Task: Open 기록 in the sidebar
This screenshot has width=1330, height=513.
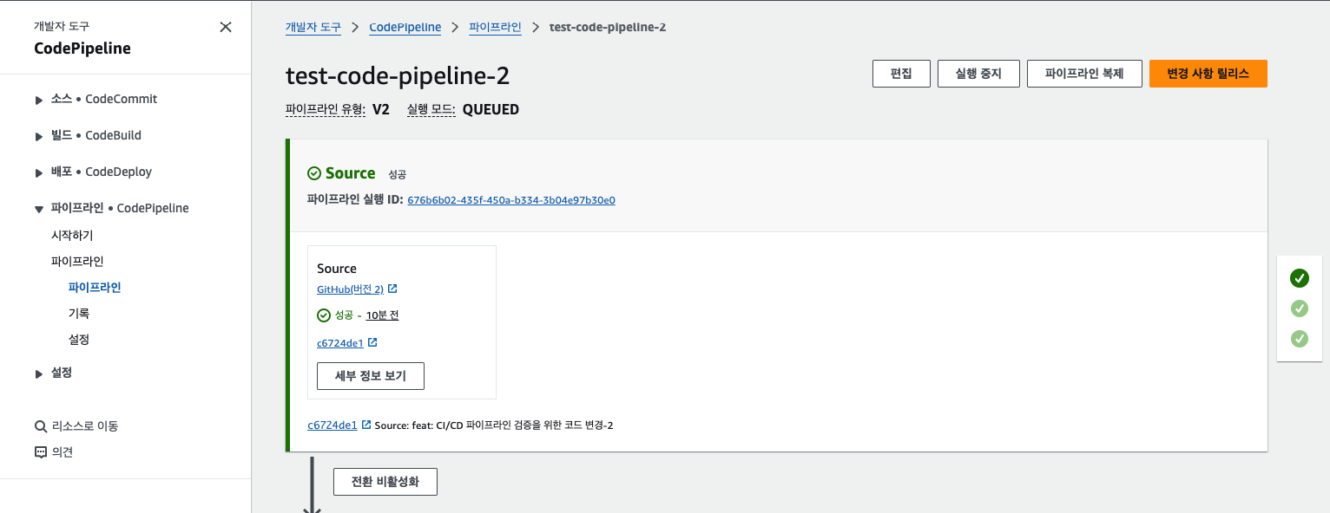Action: [x=79, y=313]
